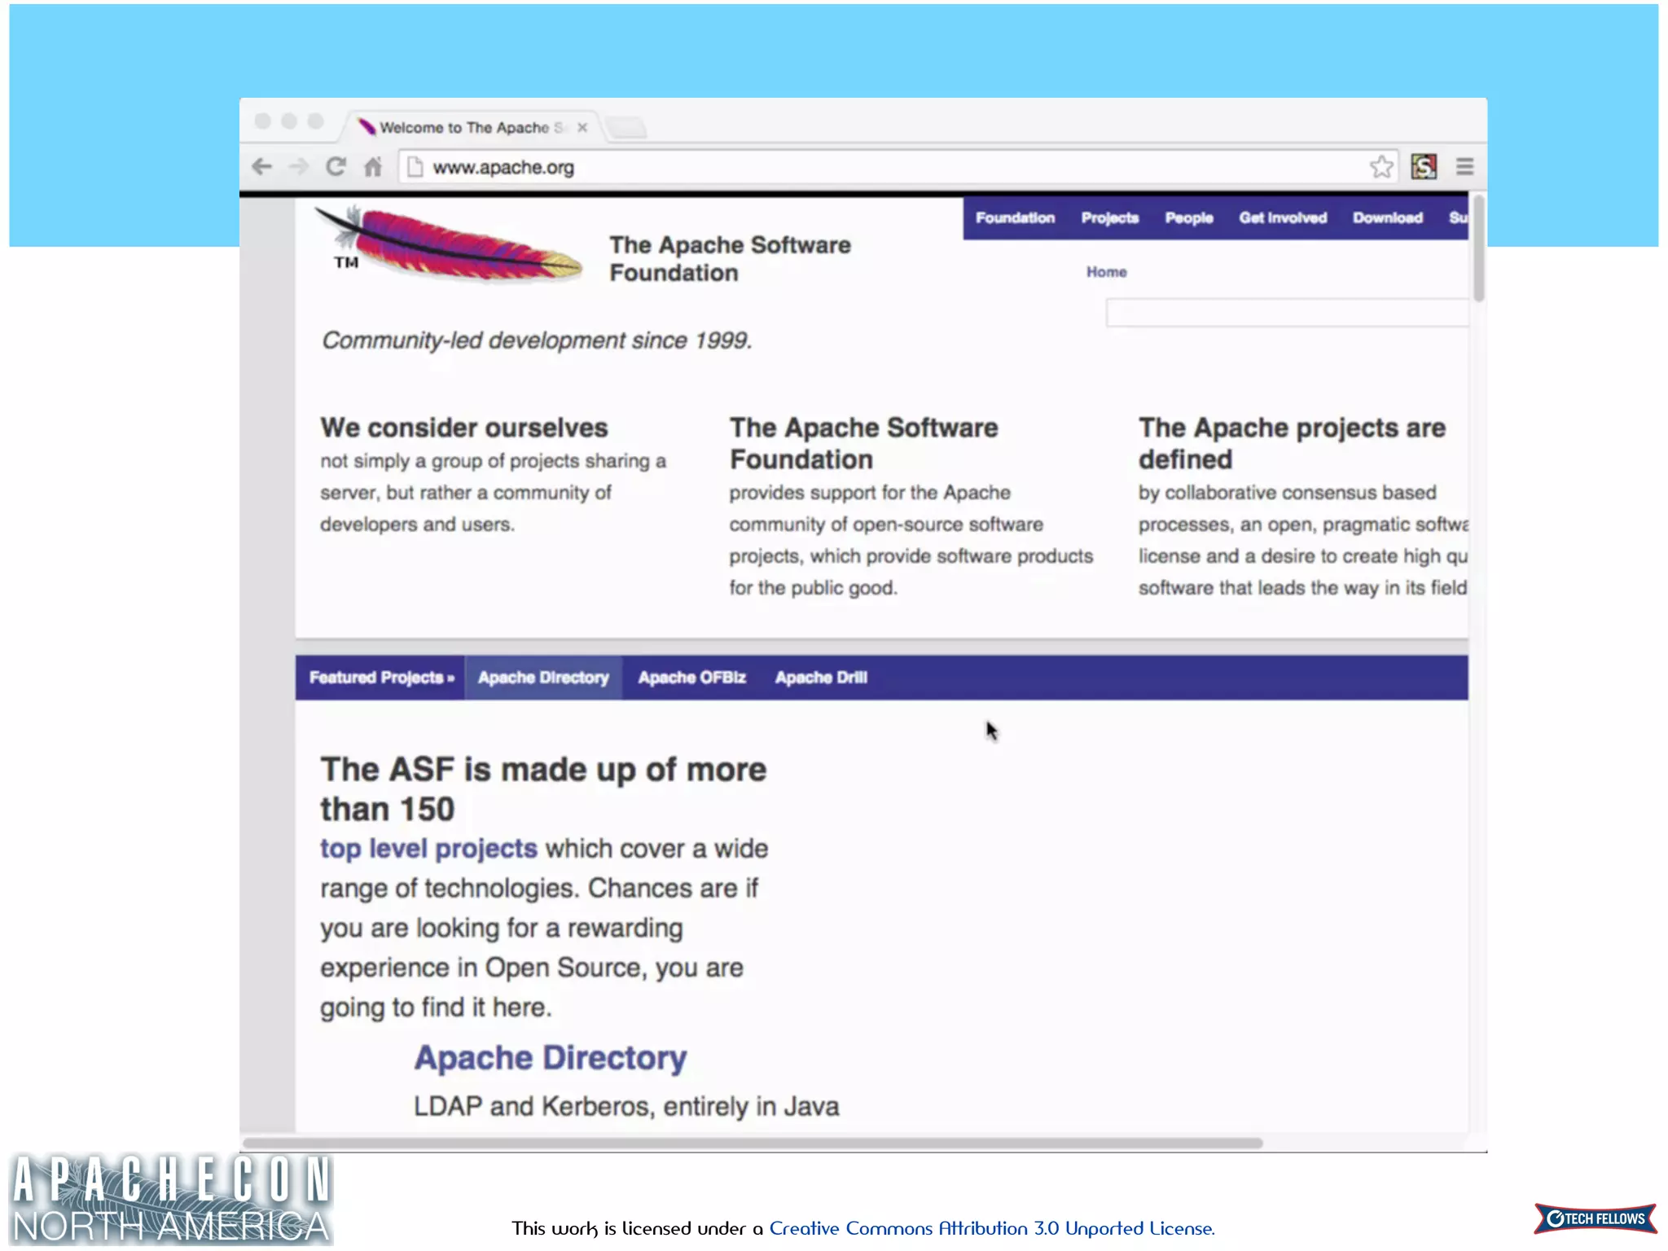
Task: Go to the browser home page icon
Action: point(373,167)
